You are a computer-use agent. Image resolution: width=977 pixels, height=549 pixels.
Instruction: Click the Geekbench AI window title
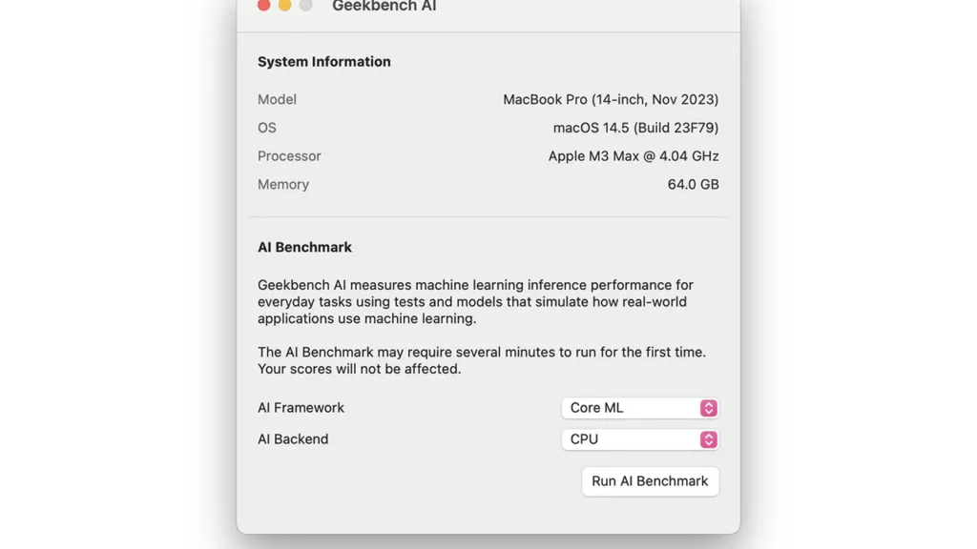[x=384, y=7]
